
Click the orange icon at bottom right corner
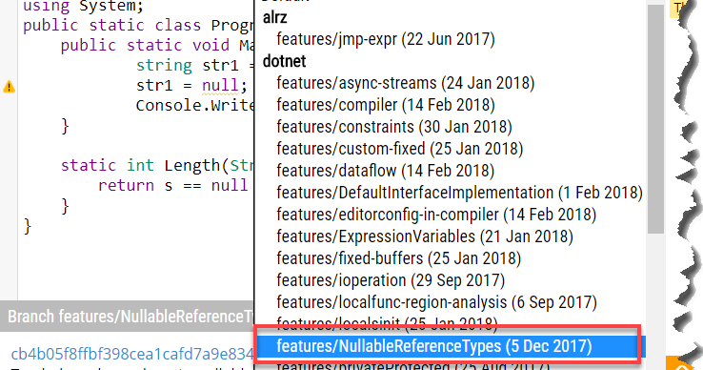point(681,363)
